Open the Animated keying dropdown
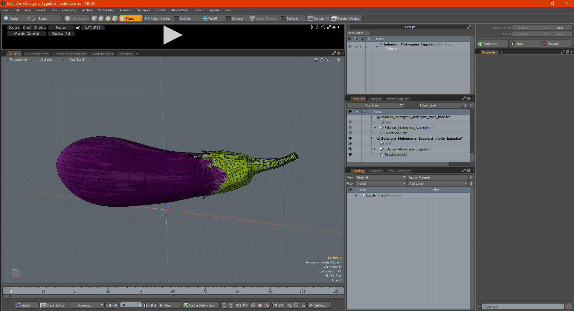The height and width of the screenshot is (311, 574). (86, 305)
